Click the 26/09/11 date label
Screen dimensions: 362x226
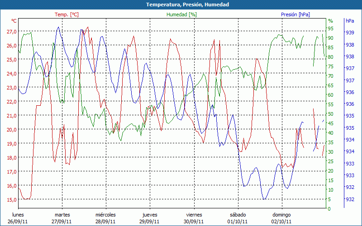pos(18,221)
